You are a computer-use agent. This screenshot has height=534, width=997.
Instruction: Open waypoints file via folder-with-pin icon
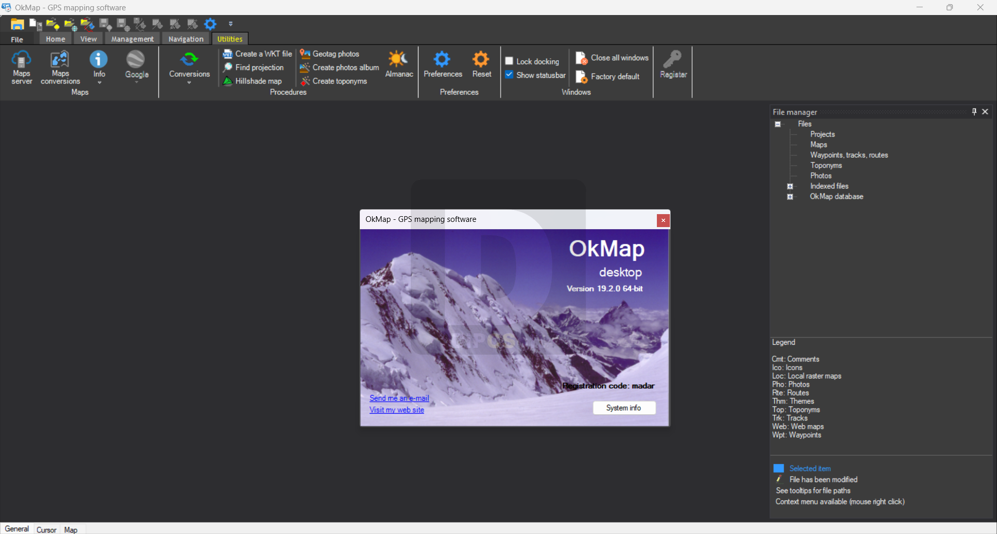pyautogui.click(x=52, y=24)
